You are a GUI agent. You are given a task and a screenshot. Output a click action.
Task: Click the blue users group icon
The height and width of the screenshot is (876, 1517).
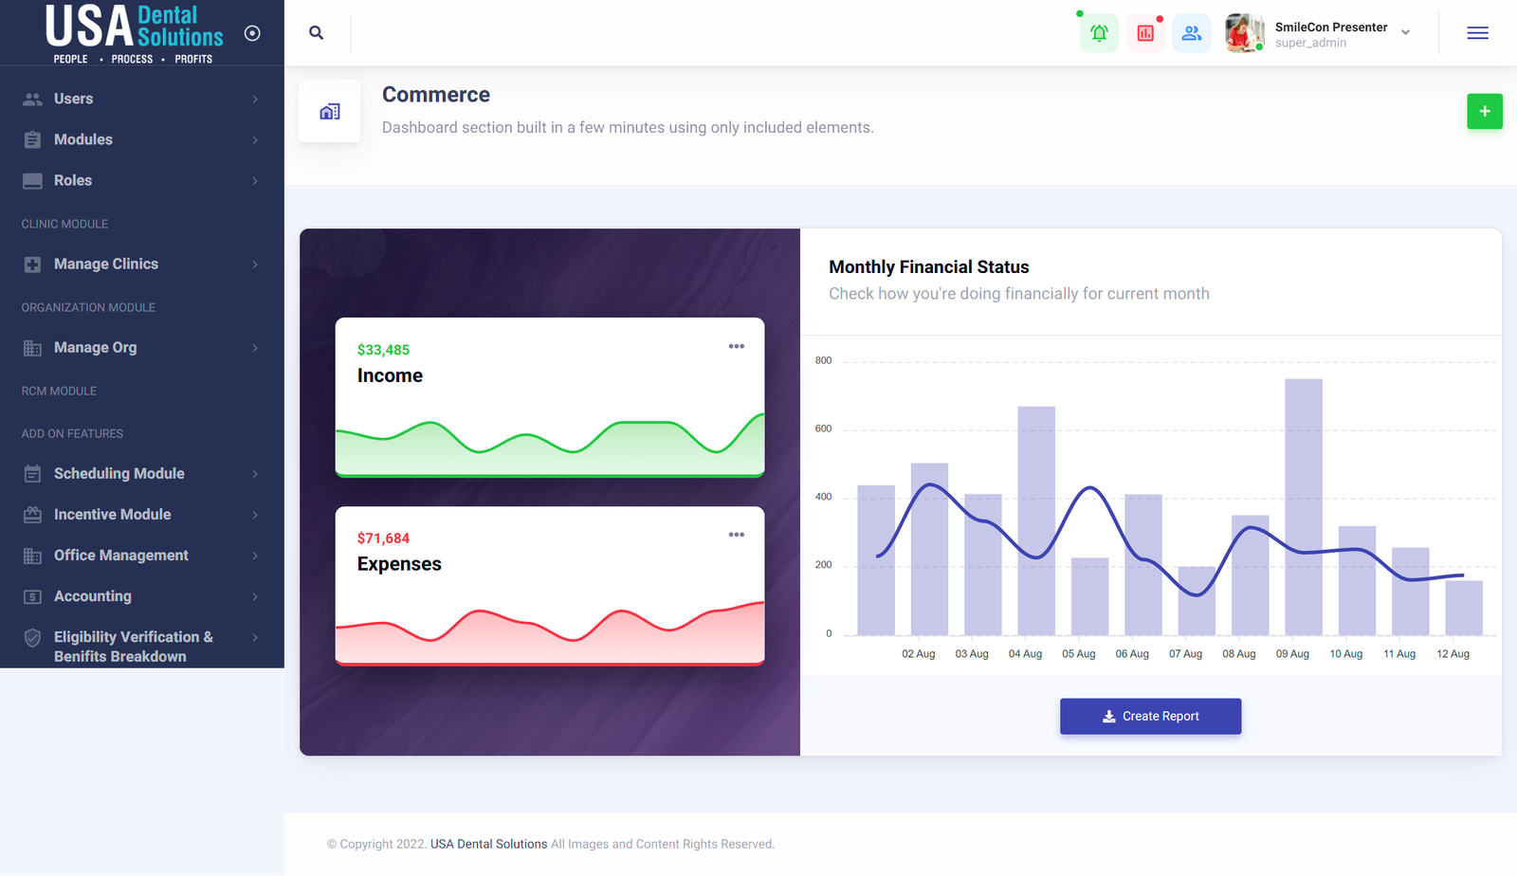pos(1192,33)
